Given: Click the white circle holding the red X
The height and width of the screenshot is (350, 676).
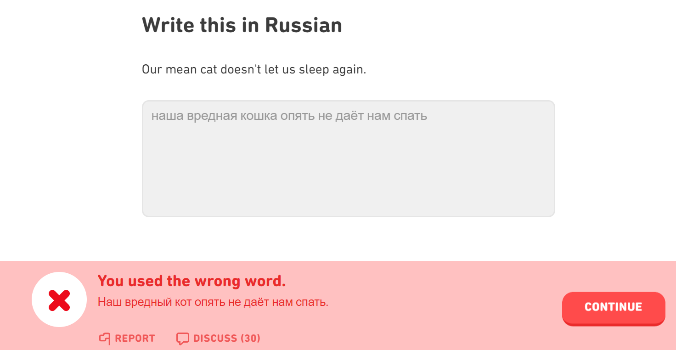Looking at the screenshot, I should (x=59, y=300).
